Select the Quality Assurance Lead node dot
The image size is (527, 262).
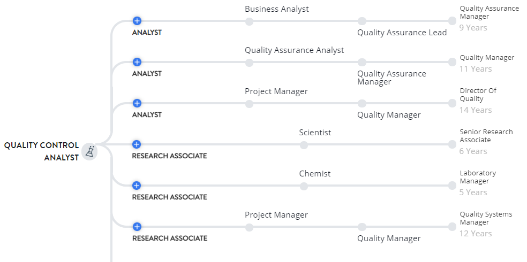click(x=362, y=21)
